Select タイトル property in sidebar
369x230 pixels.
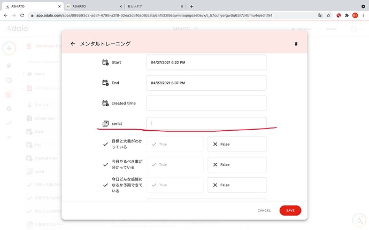pyautogui.click(x=42, y=105)
